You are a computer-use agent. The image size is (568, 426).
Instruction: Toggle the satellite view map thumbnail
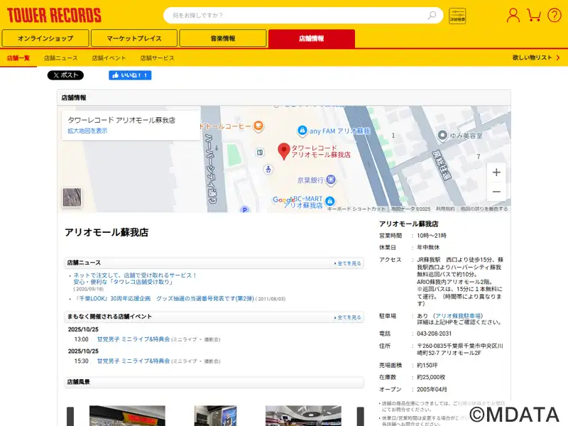click(72, 197)
